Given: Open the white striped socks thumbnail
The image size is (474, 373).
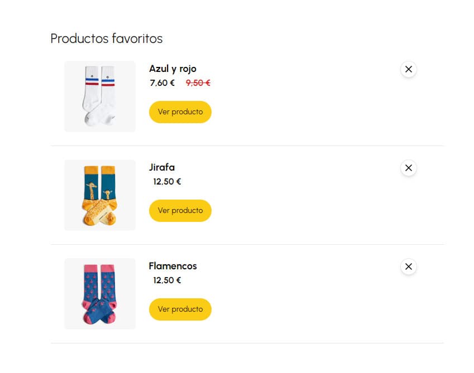Looking at the screenshot, I should pyautogui.click(x=100, y=96).
